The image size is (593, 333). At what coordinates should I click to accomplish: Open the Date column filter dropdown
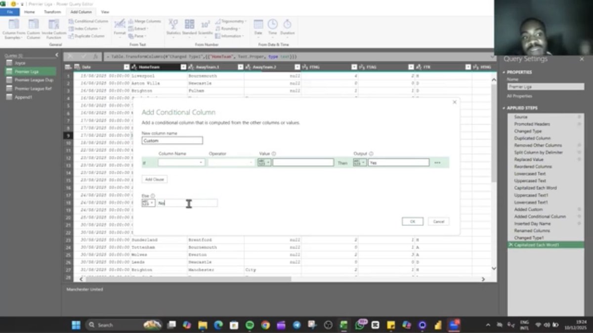pyautogui.click(x=127, y=67)
